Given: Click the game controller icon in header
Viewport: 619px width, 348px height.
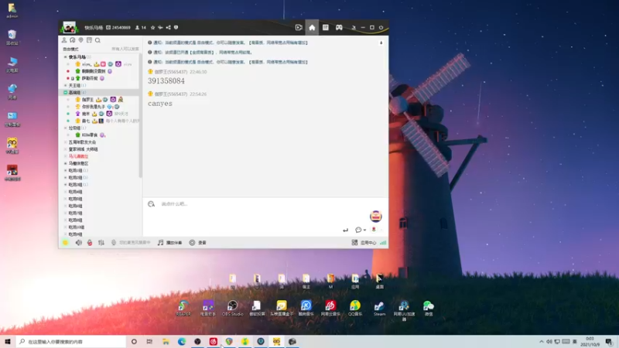Looking at the screenshot, I should click(x=338, y=27).
